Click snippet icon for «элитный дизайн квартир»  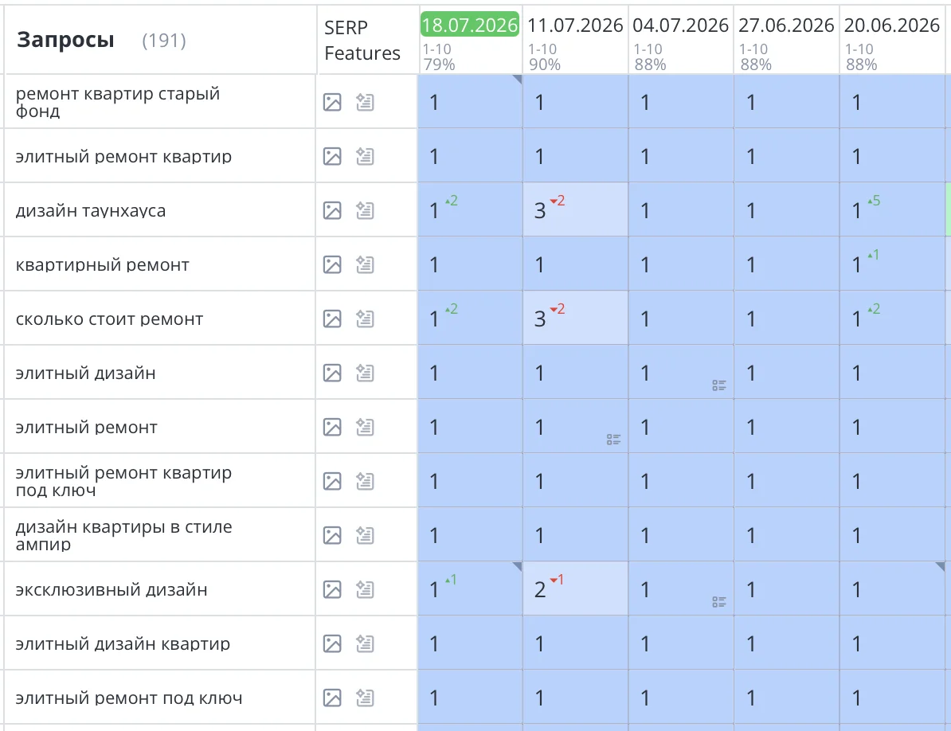(x=365, y=643)
